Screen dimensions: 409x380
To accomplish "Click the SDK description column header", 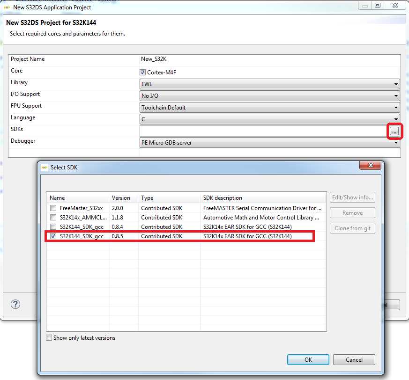I will [x=263, y=198].
